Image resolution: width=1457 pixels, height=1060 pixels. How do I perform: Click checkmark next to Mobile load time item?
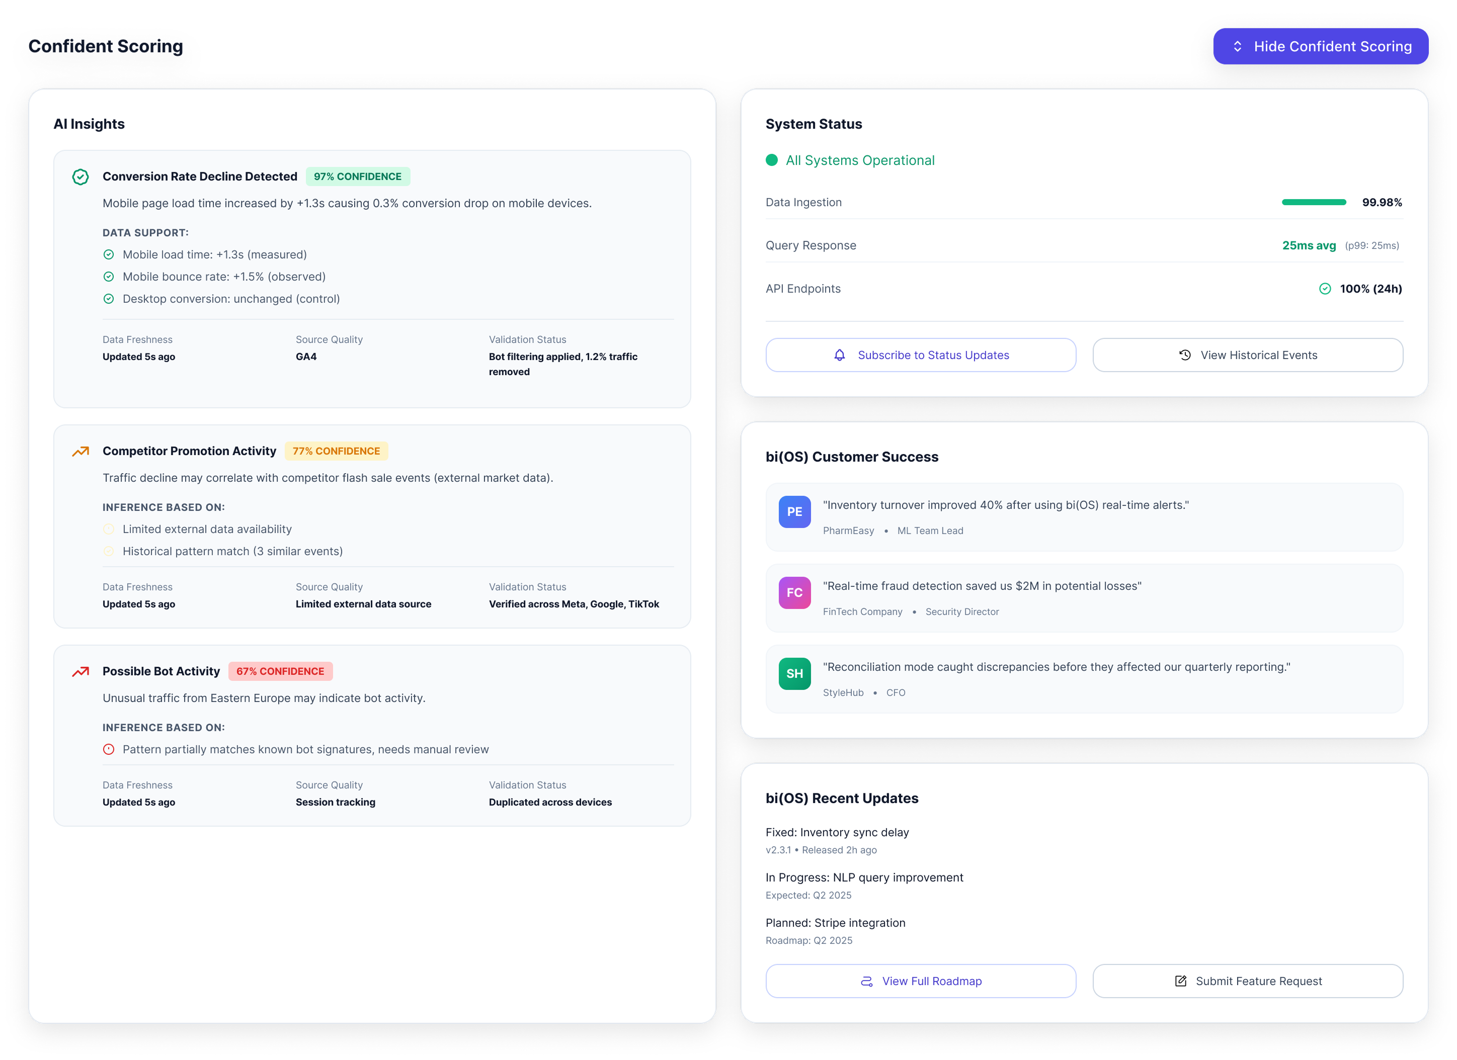(x=109, y=255)
